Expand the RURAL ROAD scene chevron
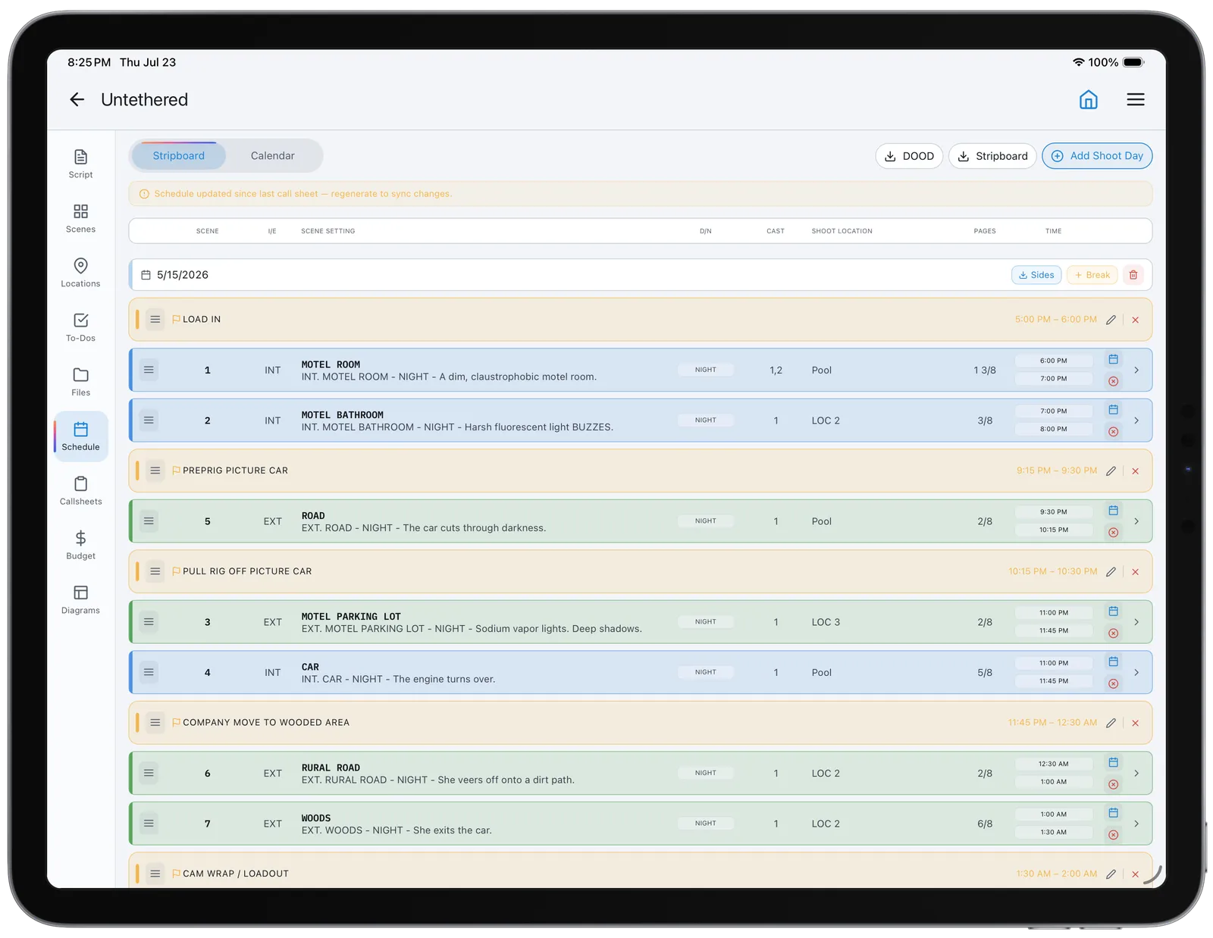This screenshot has height=938, width=1213. click(x=1136, y=773)
